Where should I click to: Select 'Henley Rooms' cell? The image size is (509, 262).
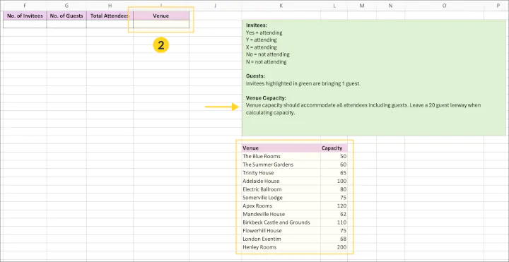281,247
